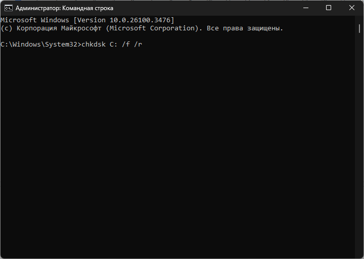Minimize the Command Prompt window

pyautogui.click(x=306, y=8)
